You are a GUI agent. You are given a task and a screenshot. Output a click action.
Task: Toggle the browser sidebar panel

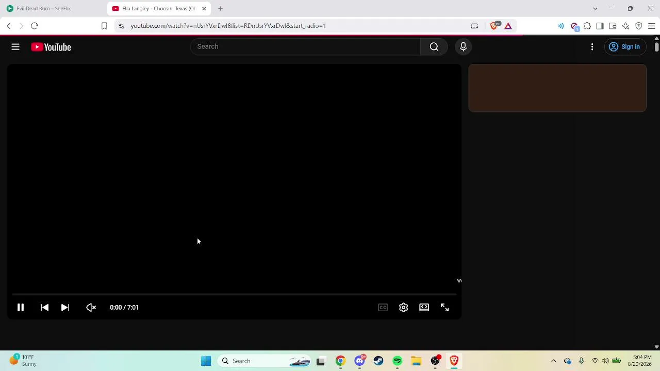[600, 26]
